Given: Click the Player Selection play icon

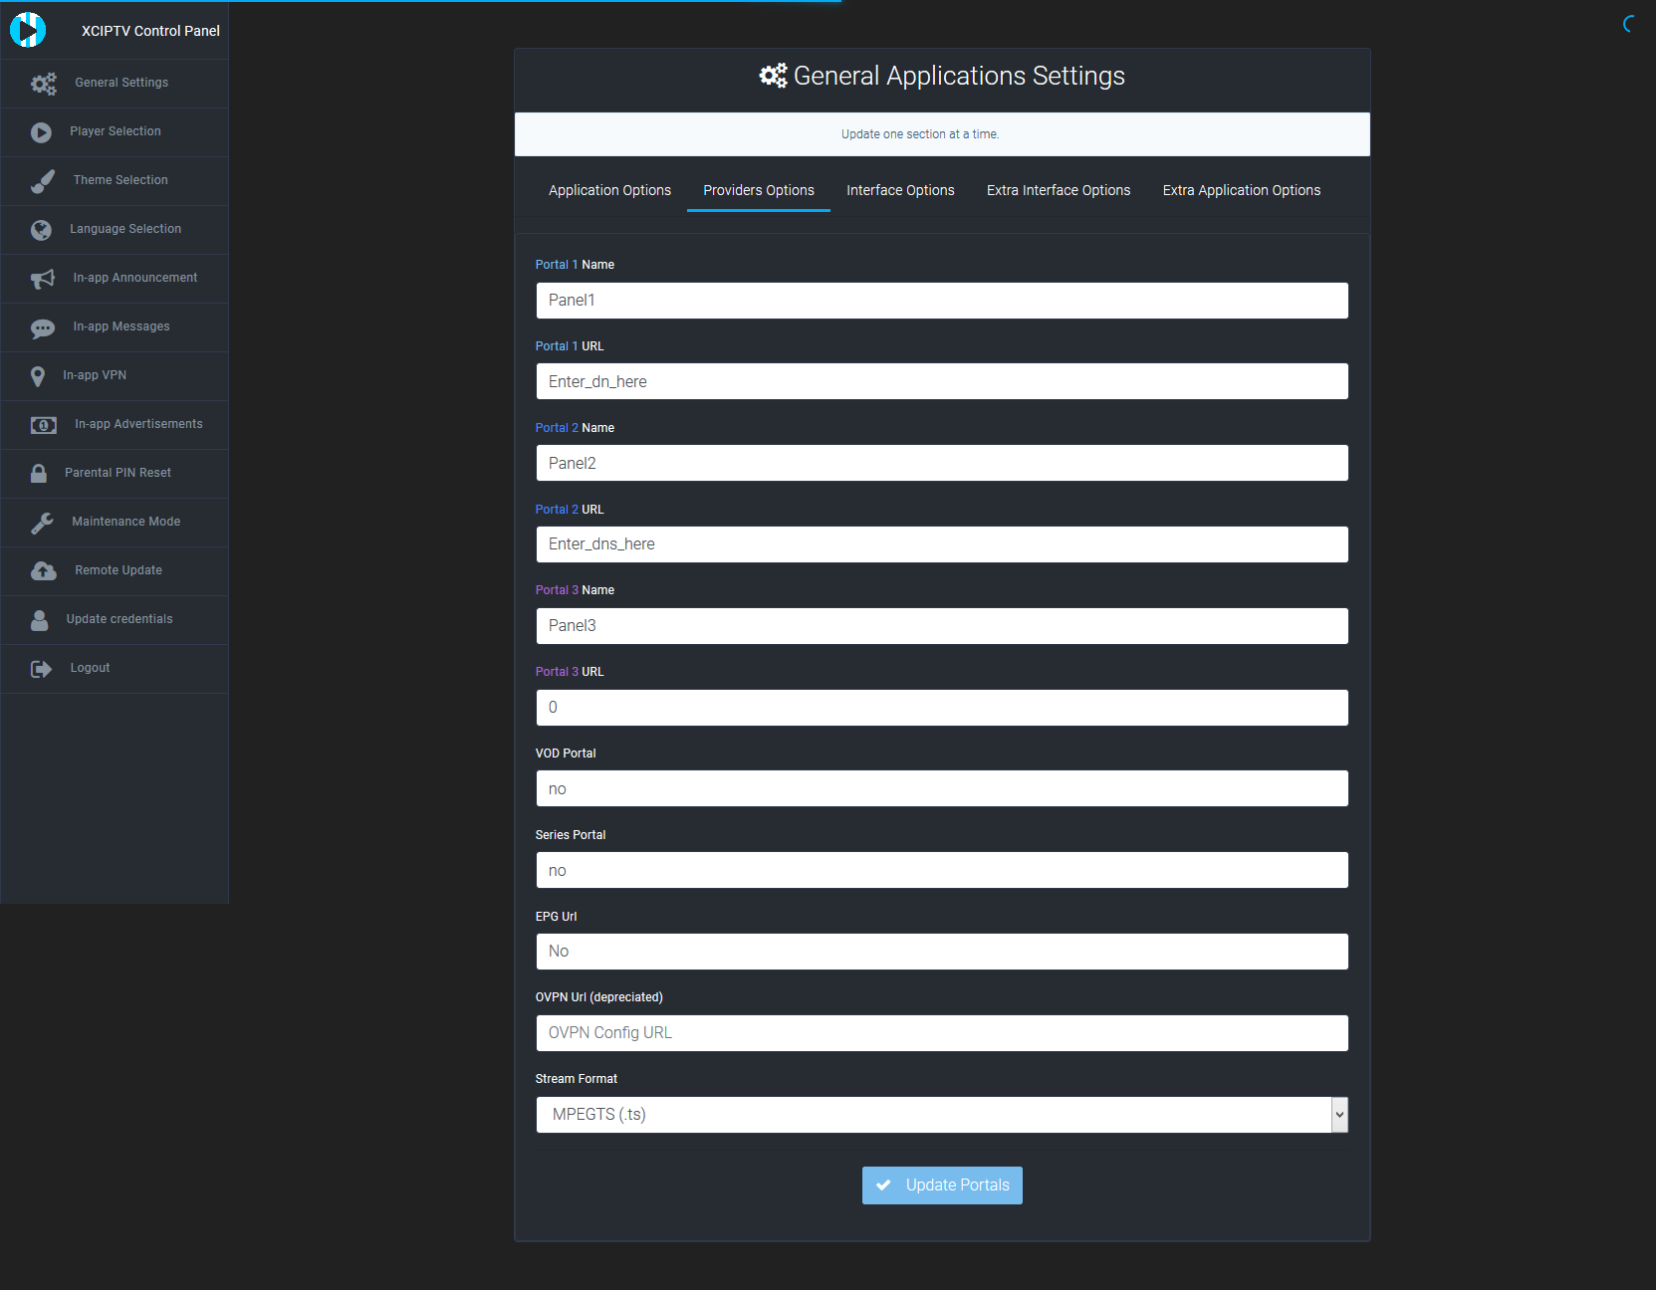Looking at the screenshot, I should (41, 132).
